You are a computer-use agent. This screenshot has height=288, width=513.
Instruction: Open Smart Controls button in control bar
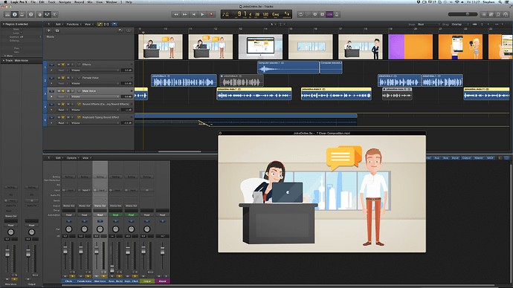(x=40, y=14)
